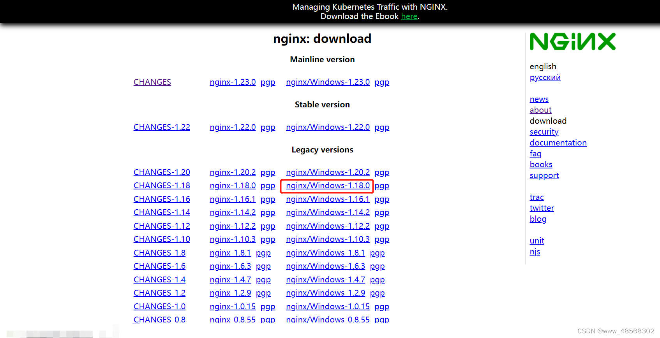Download nginx-1.8.1 source

[230, 253]
